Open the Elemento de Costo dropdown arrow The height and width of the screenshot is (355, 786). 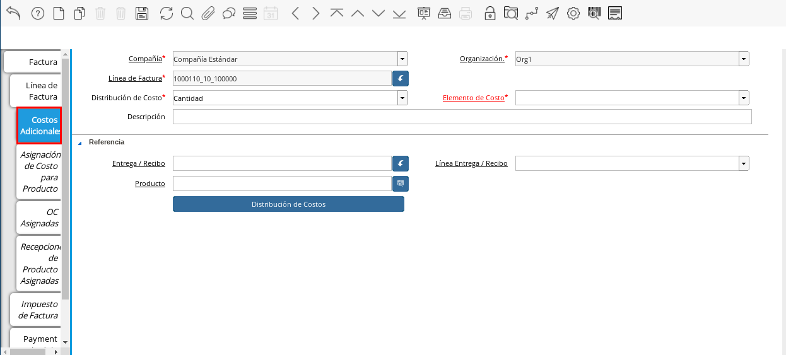tap(744, 98)
